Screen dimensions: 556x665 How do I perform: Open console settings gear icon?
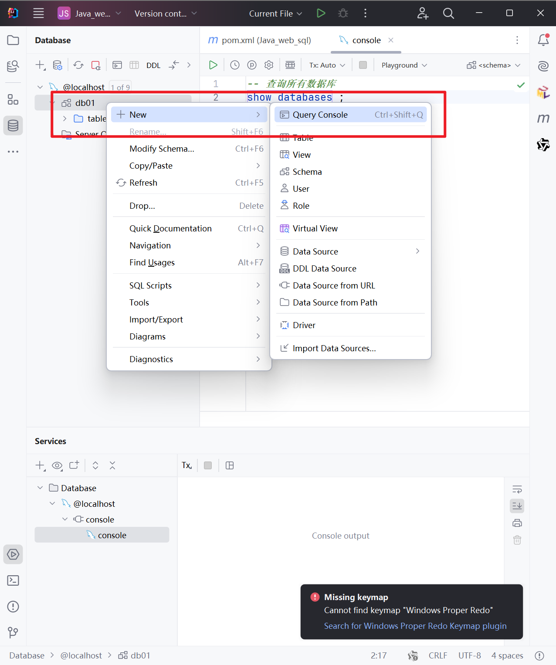(269, 65)
